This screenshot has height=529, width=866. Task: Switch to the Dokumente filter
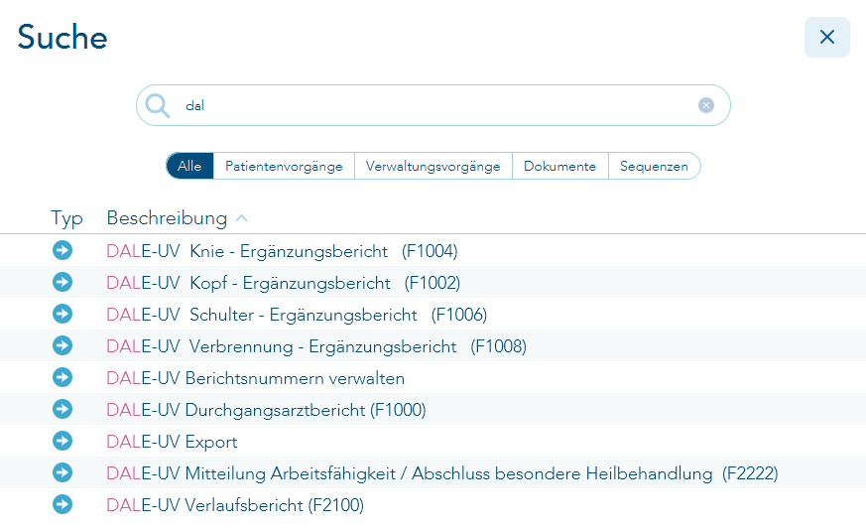(560, 166)
